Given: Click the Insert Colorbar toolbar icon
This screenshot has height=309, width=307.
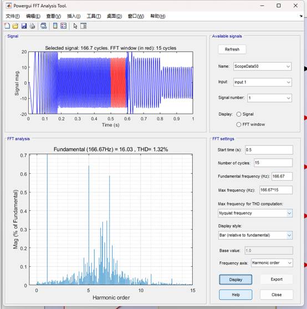Looking at the screenshot, I should pos(55,26).
